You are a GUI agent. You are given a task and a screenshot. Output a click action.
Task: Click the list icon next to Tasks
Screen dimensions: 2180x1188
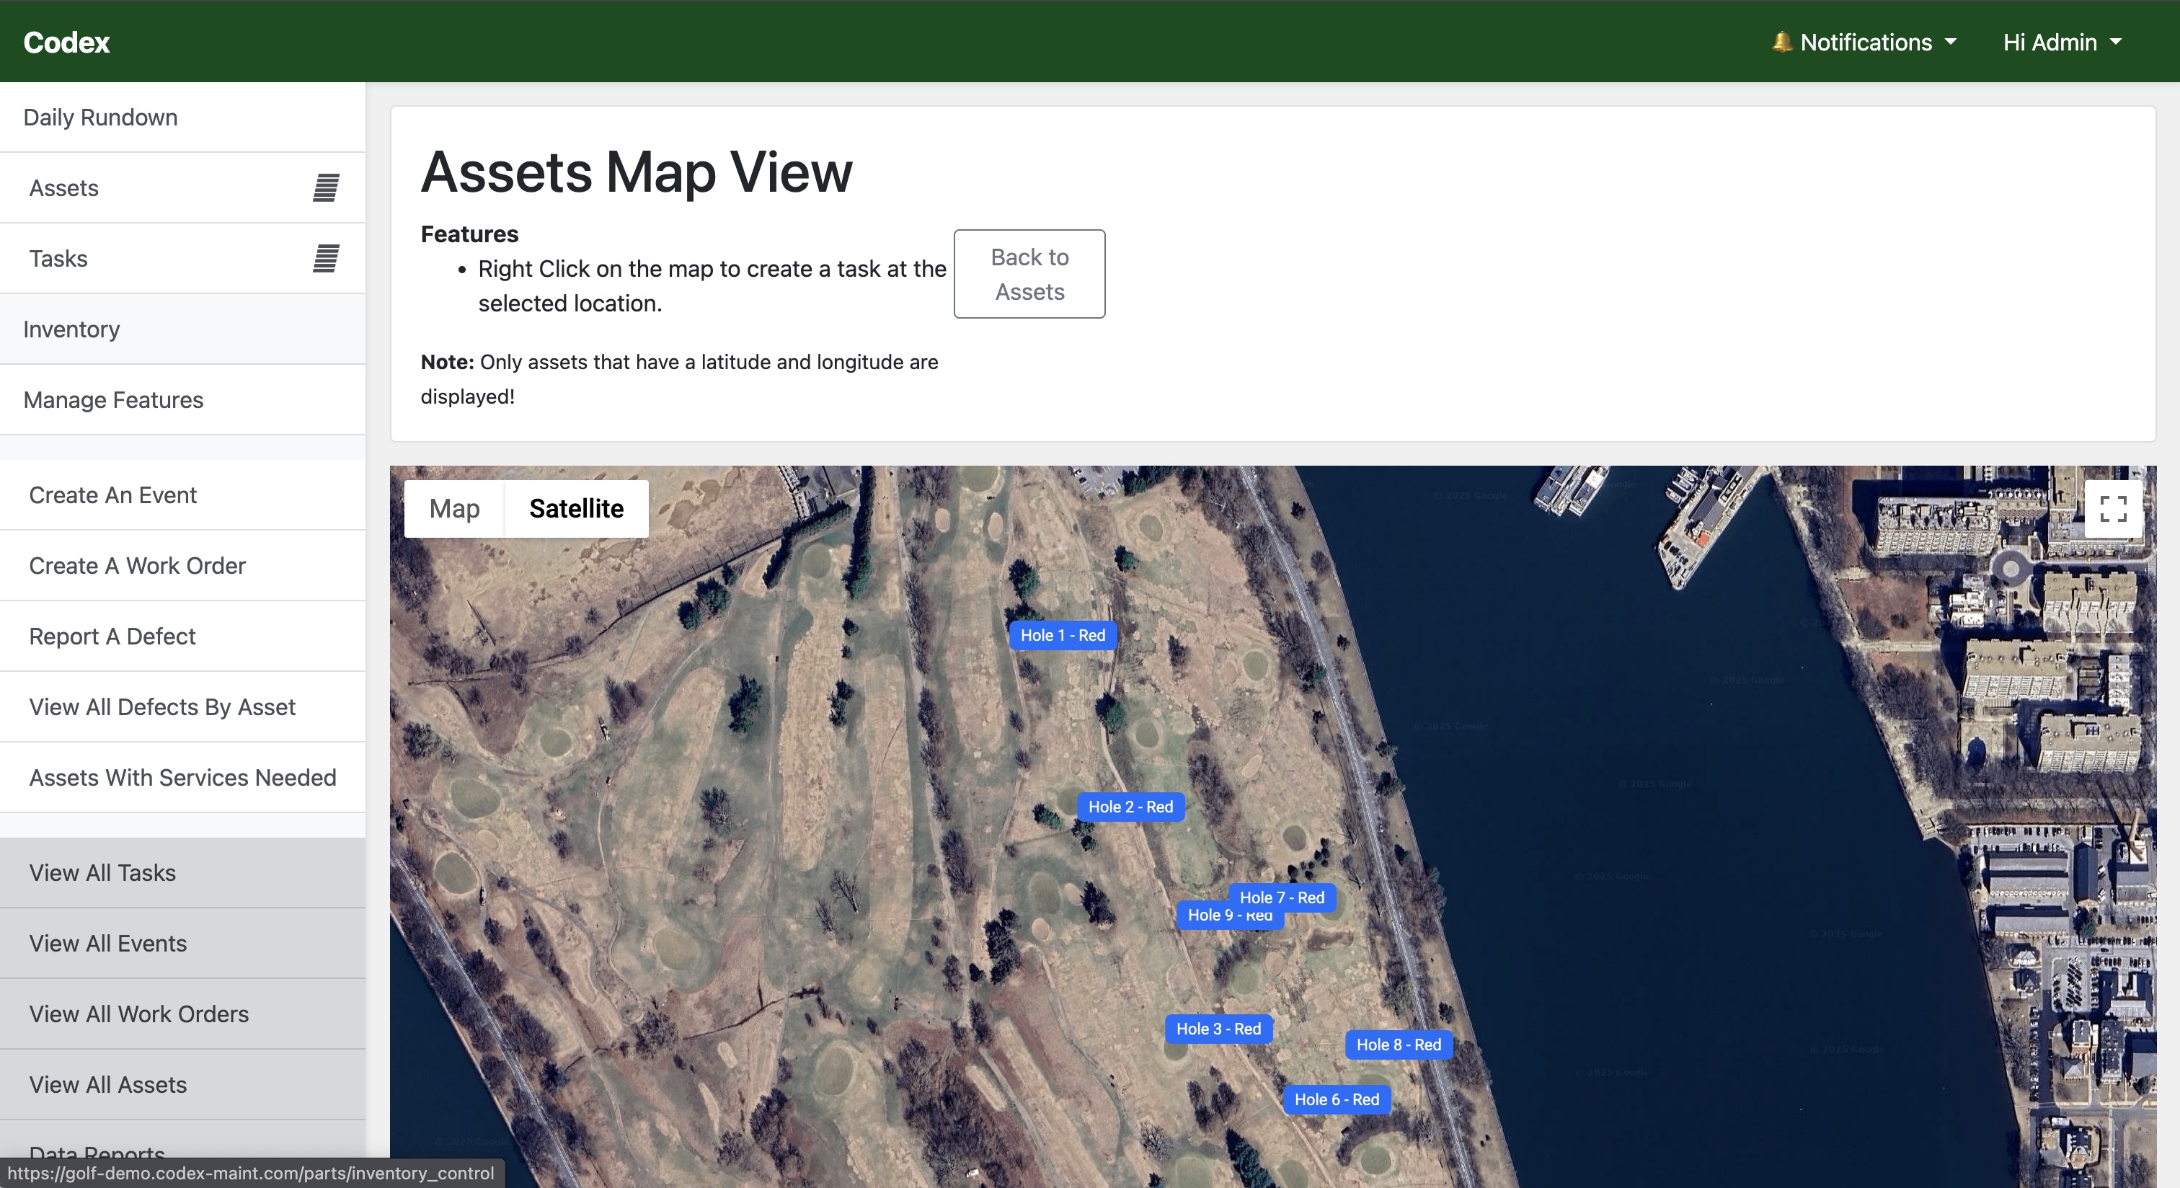pyautogui.click(x=326, y=258)
